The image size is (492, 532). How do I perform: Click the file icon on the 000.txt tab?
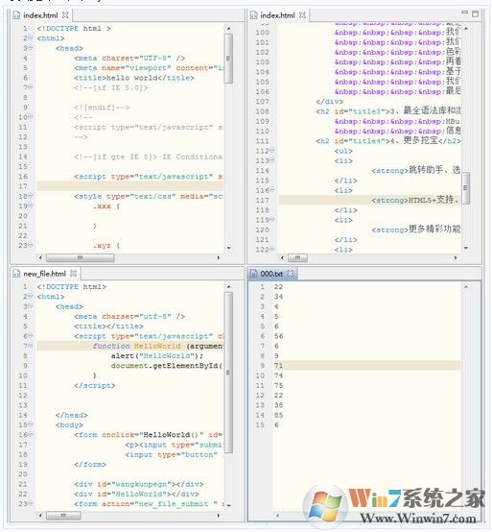click(254, 274)
